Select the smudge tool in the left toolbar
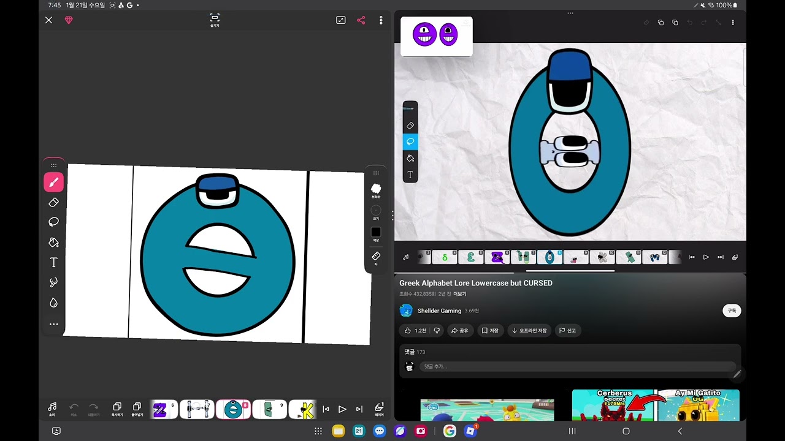Viewport: 785px width, 441px height. click(53, 282)
